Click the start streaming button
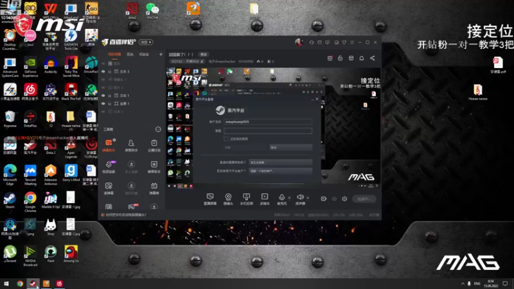 click(x=364, y=198)
